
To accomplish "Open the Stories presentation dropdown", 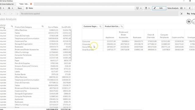I will [139, 8].
